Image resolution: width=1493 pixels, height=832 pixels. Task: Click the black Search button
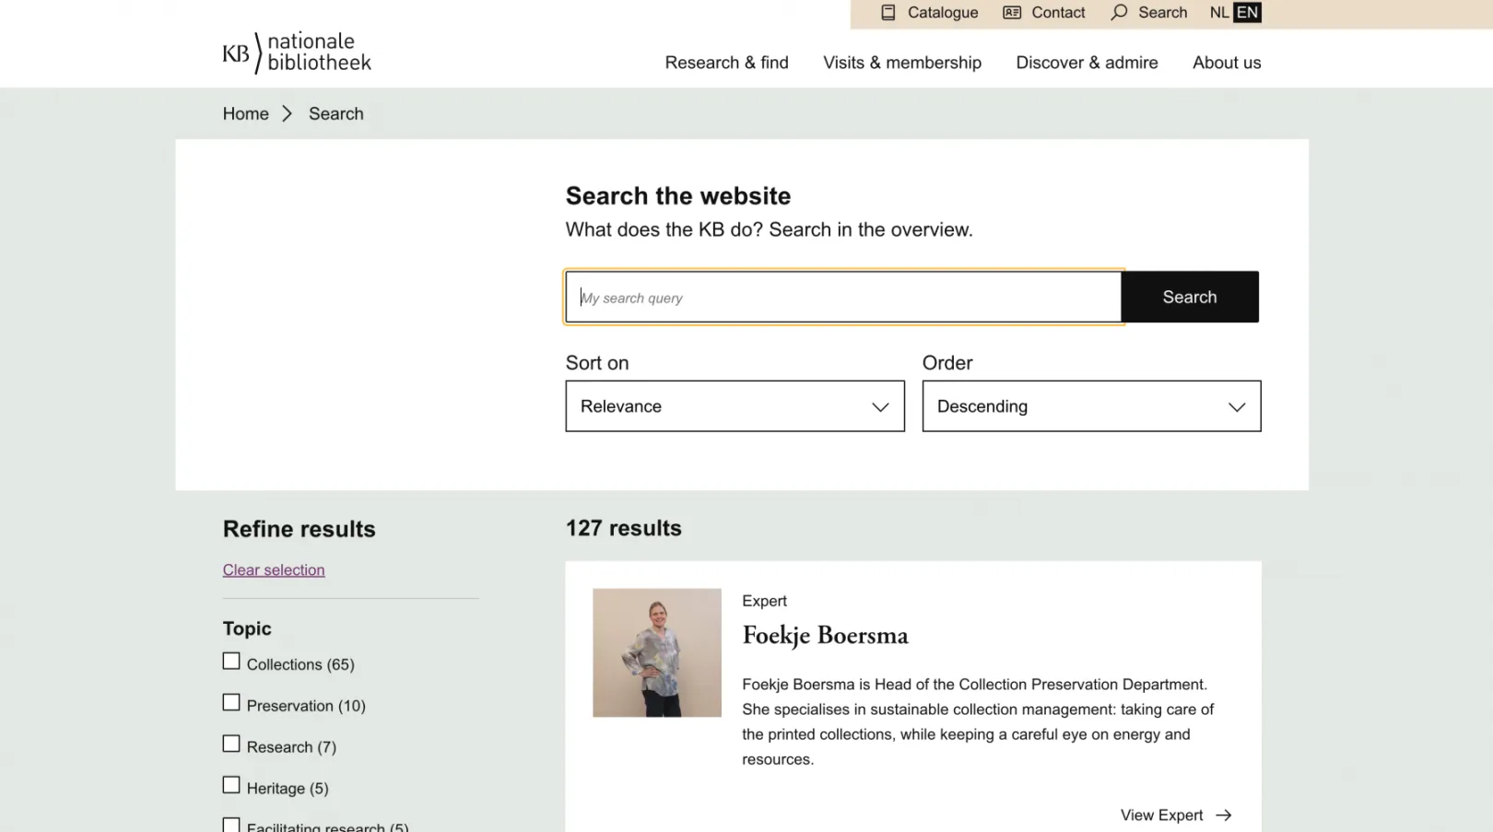1190,297
